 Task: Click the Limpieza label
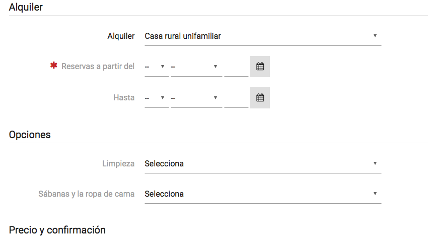[118, 164]
